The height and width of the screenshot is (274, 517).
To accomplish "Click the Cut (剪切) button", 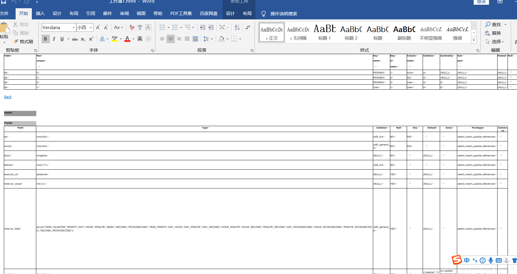I will pos(21,25).
